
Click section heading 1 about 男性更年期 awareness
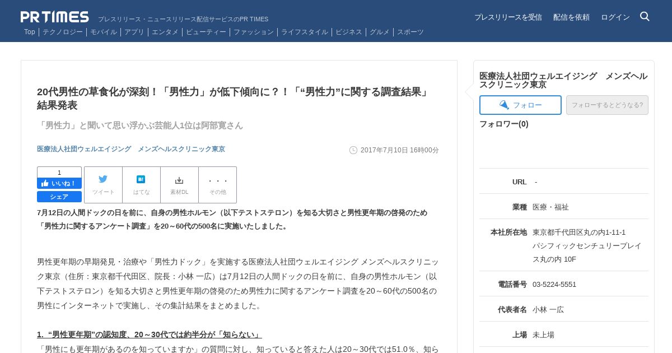tap(150, 335)
